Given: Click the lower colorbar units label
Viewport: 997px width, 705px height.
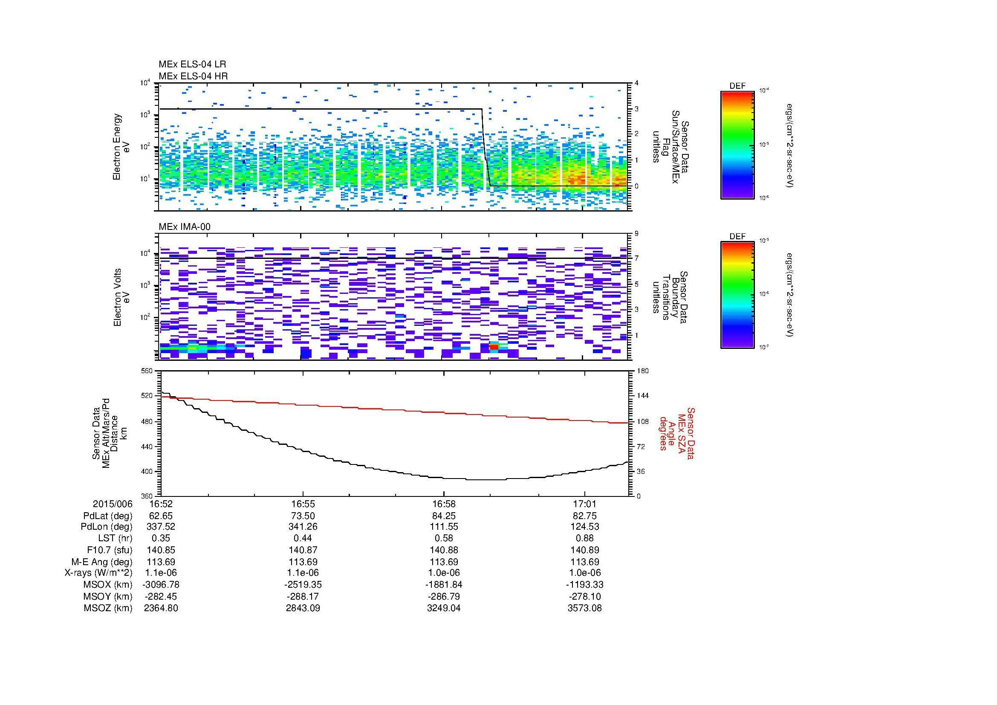Looking at the screenshot, I should (791, 296).
